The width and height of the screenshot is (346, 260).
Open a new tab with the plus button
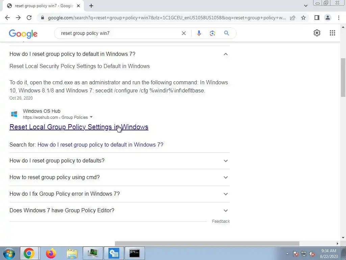[x=91, y=6]
